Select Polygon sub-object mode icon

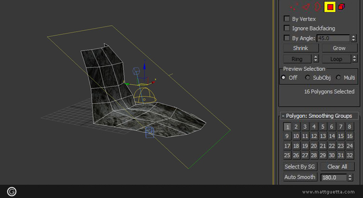tap(330, 7)
